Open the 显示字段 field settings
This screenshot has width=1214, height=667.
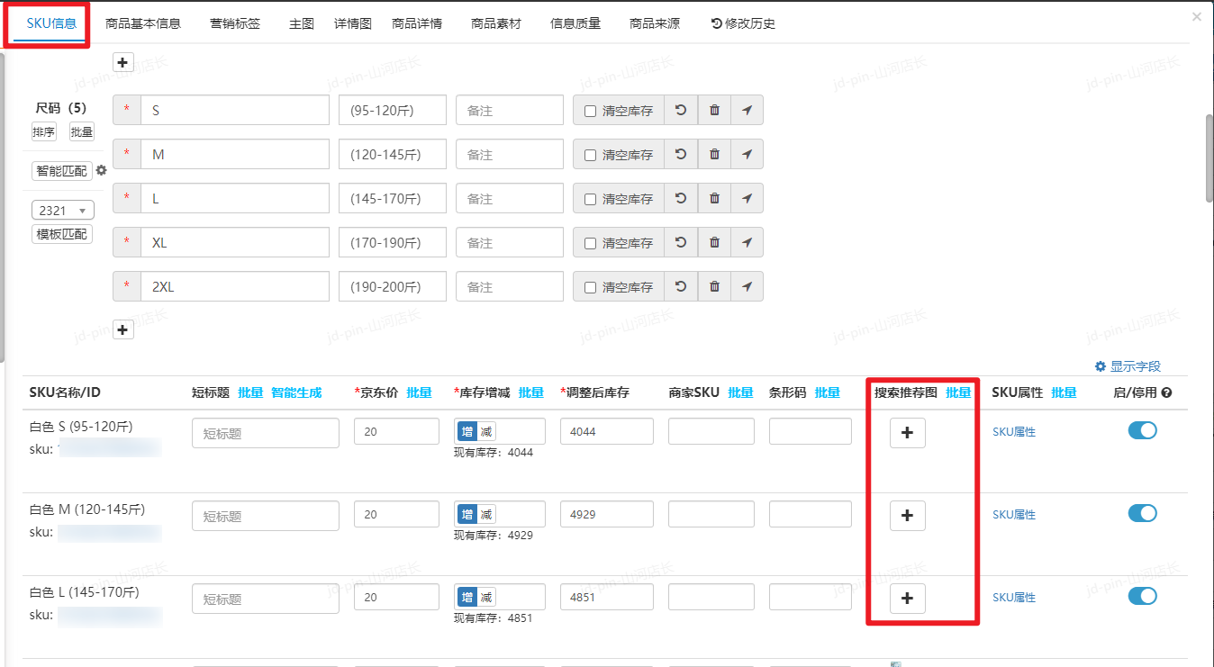pyautogui.click(x=1128, y=366)
